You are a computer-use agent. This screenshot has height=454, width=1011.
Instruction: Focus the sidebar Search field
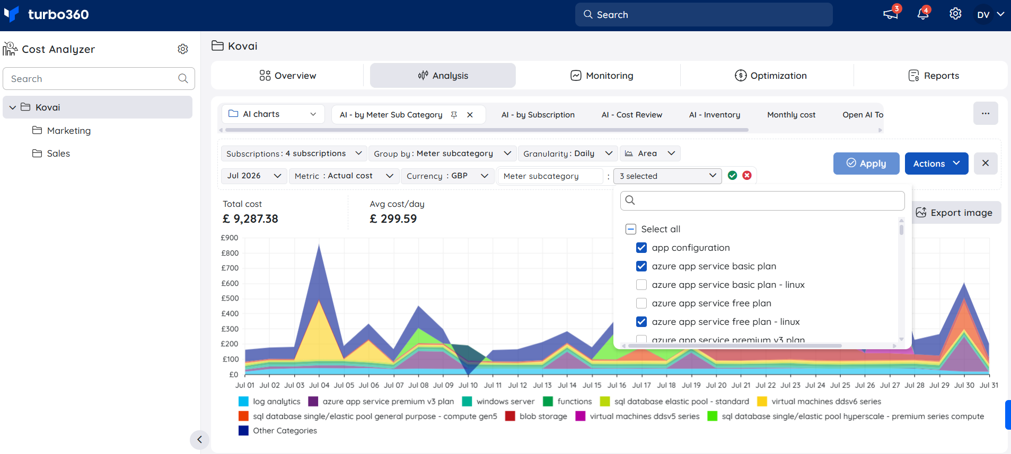pos(99,78)
